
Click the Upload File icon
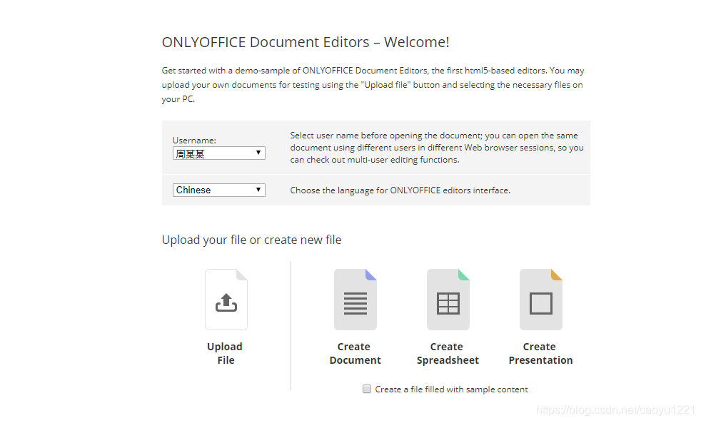[x=226, y=300]
